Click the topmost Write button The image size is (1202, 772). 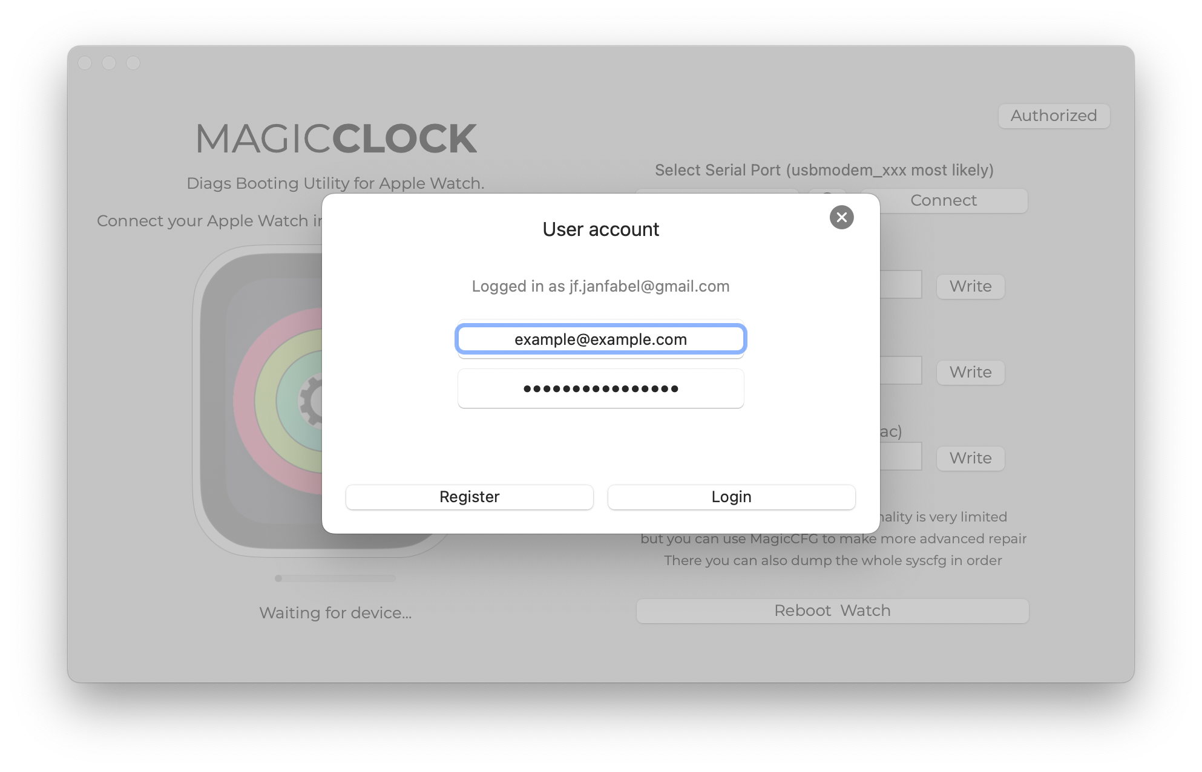click(x=970, y=286)
